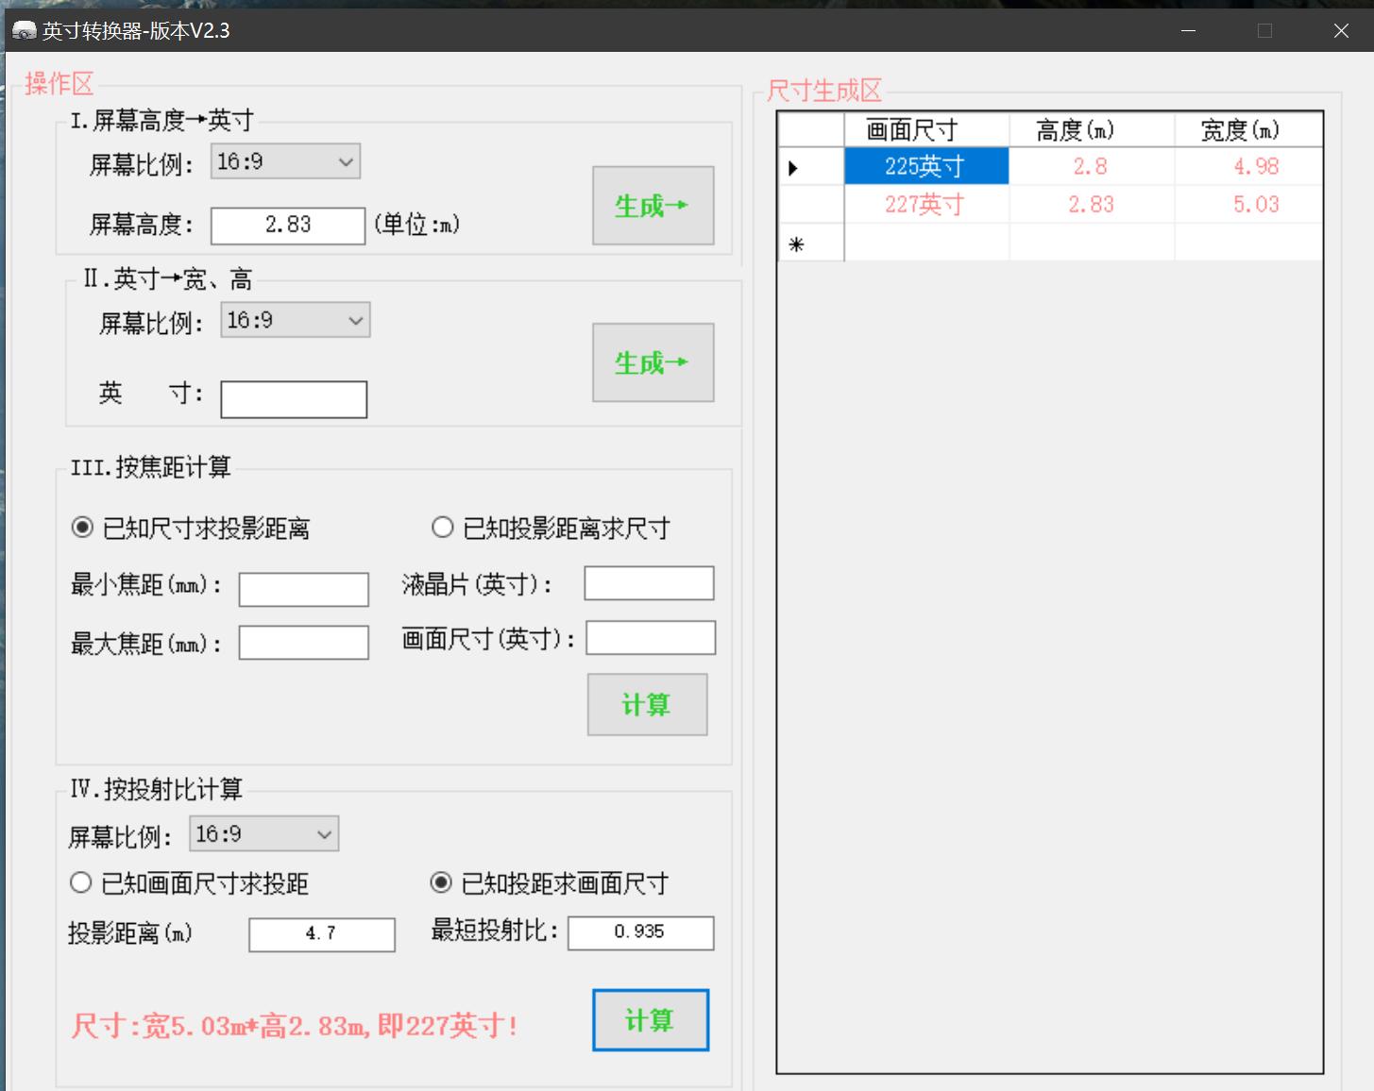Viewport: 1374px width, 1091px height.
Task: Select the 227英寸 table cell
Action: coord(926,204)
